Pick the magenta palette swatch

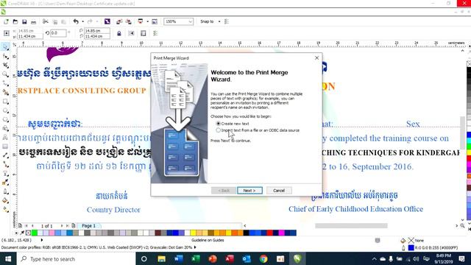[x=281, y=233]
